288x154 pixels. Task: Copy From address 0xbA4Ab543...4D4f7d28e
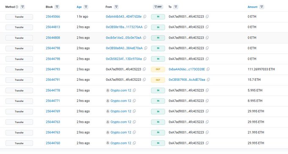[145, 16]
